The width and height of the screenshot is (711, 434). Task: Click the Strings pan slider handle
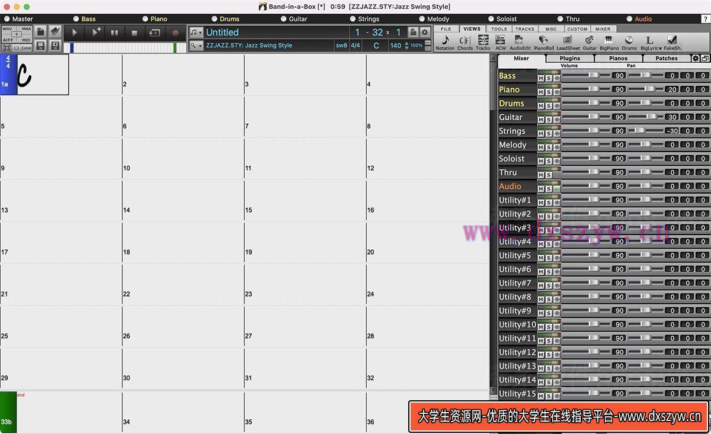639,130
